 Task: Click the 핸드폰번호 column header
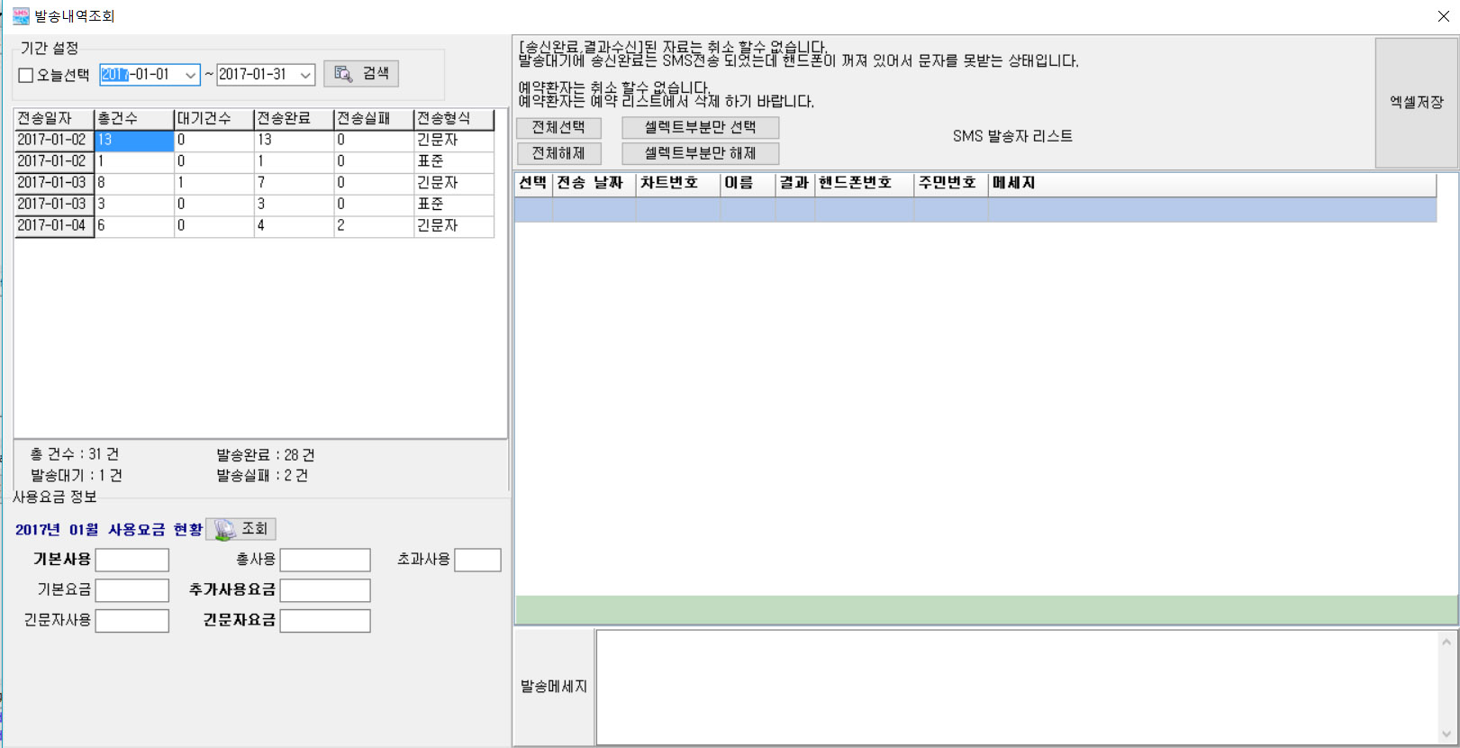[863, 183]
